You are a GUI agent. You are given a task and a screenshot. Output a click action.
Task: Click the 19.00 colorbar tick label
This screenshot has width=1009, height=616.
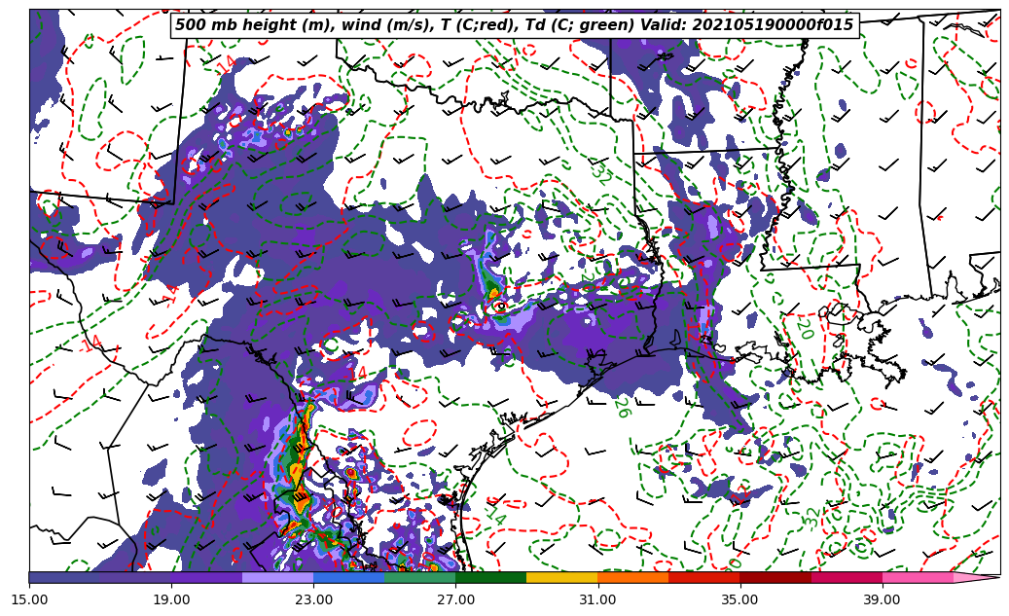tap(171, 599)
